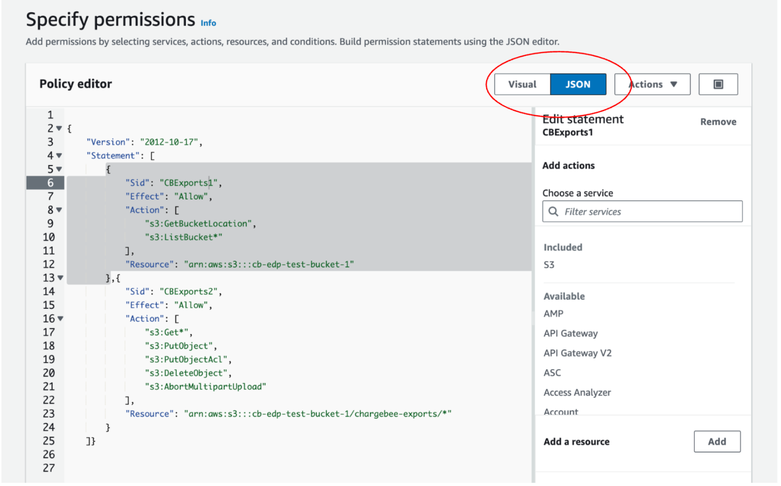Open the Info link beside Specify permissions

[208, 23]
